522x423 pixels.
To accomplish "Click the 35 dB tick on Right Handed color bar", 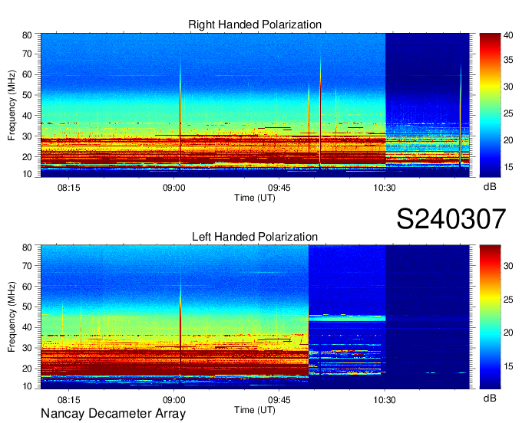I will pyautogui.click(x=508, y=60).
